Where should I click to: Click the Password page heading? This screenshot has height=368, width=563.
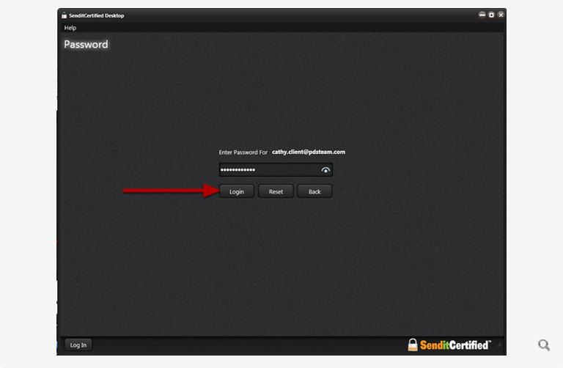(86, 45)
